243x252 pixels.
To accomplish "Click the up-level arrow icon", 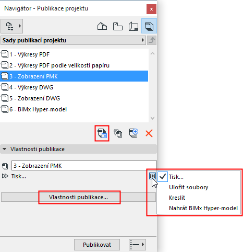I will (152, 40).
